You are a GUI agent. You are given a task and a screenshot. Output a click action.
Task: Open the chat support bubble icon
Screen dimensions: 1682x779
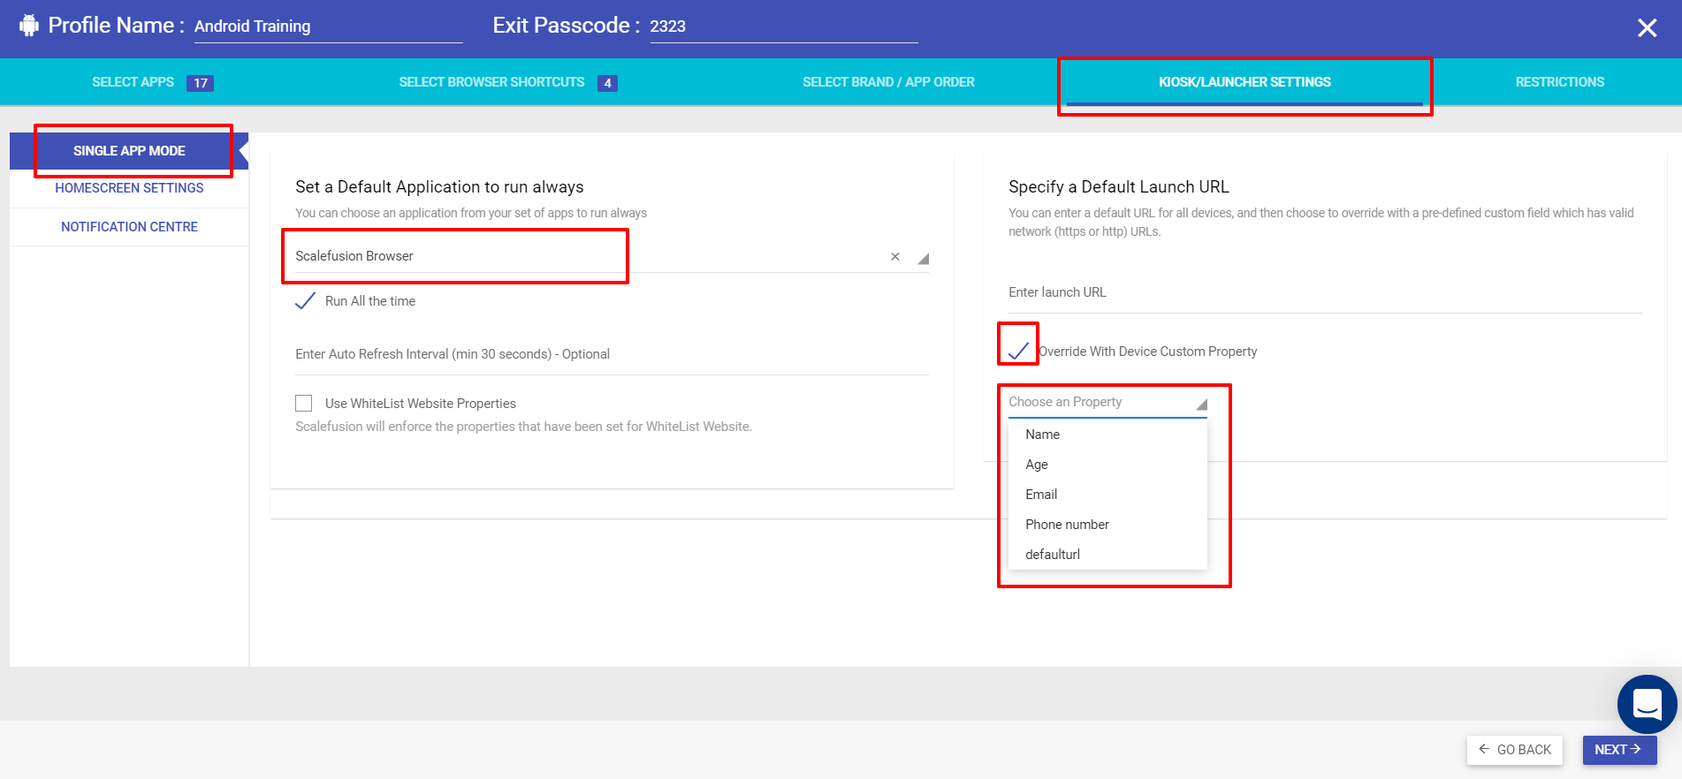tap(1647, 704)
